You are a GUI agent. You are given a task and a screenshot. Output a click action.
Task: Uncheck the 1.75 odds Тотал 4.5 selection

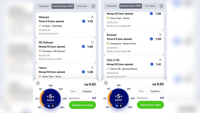[x=84, y=21]
